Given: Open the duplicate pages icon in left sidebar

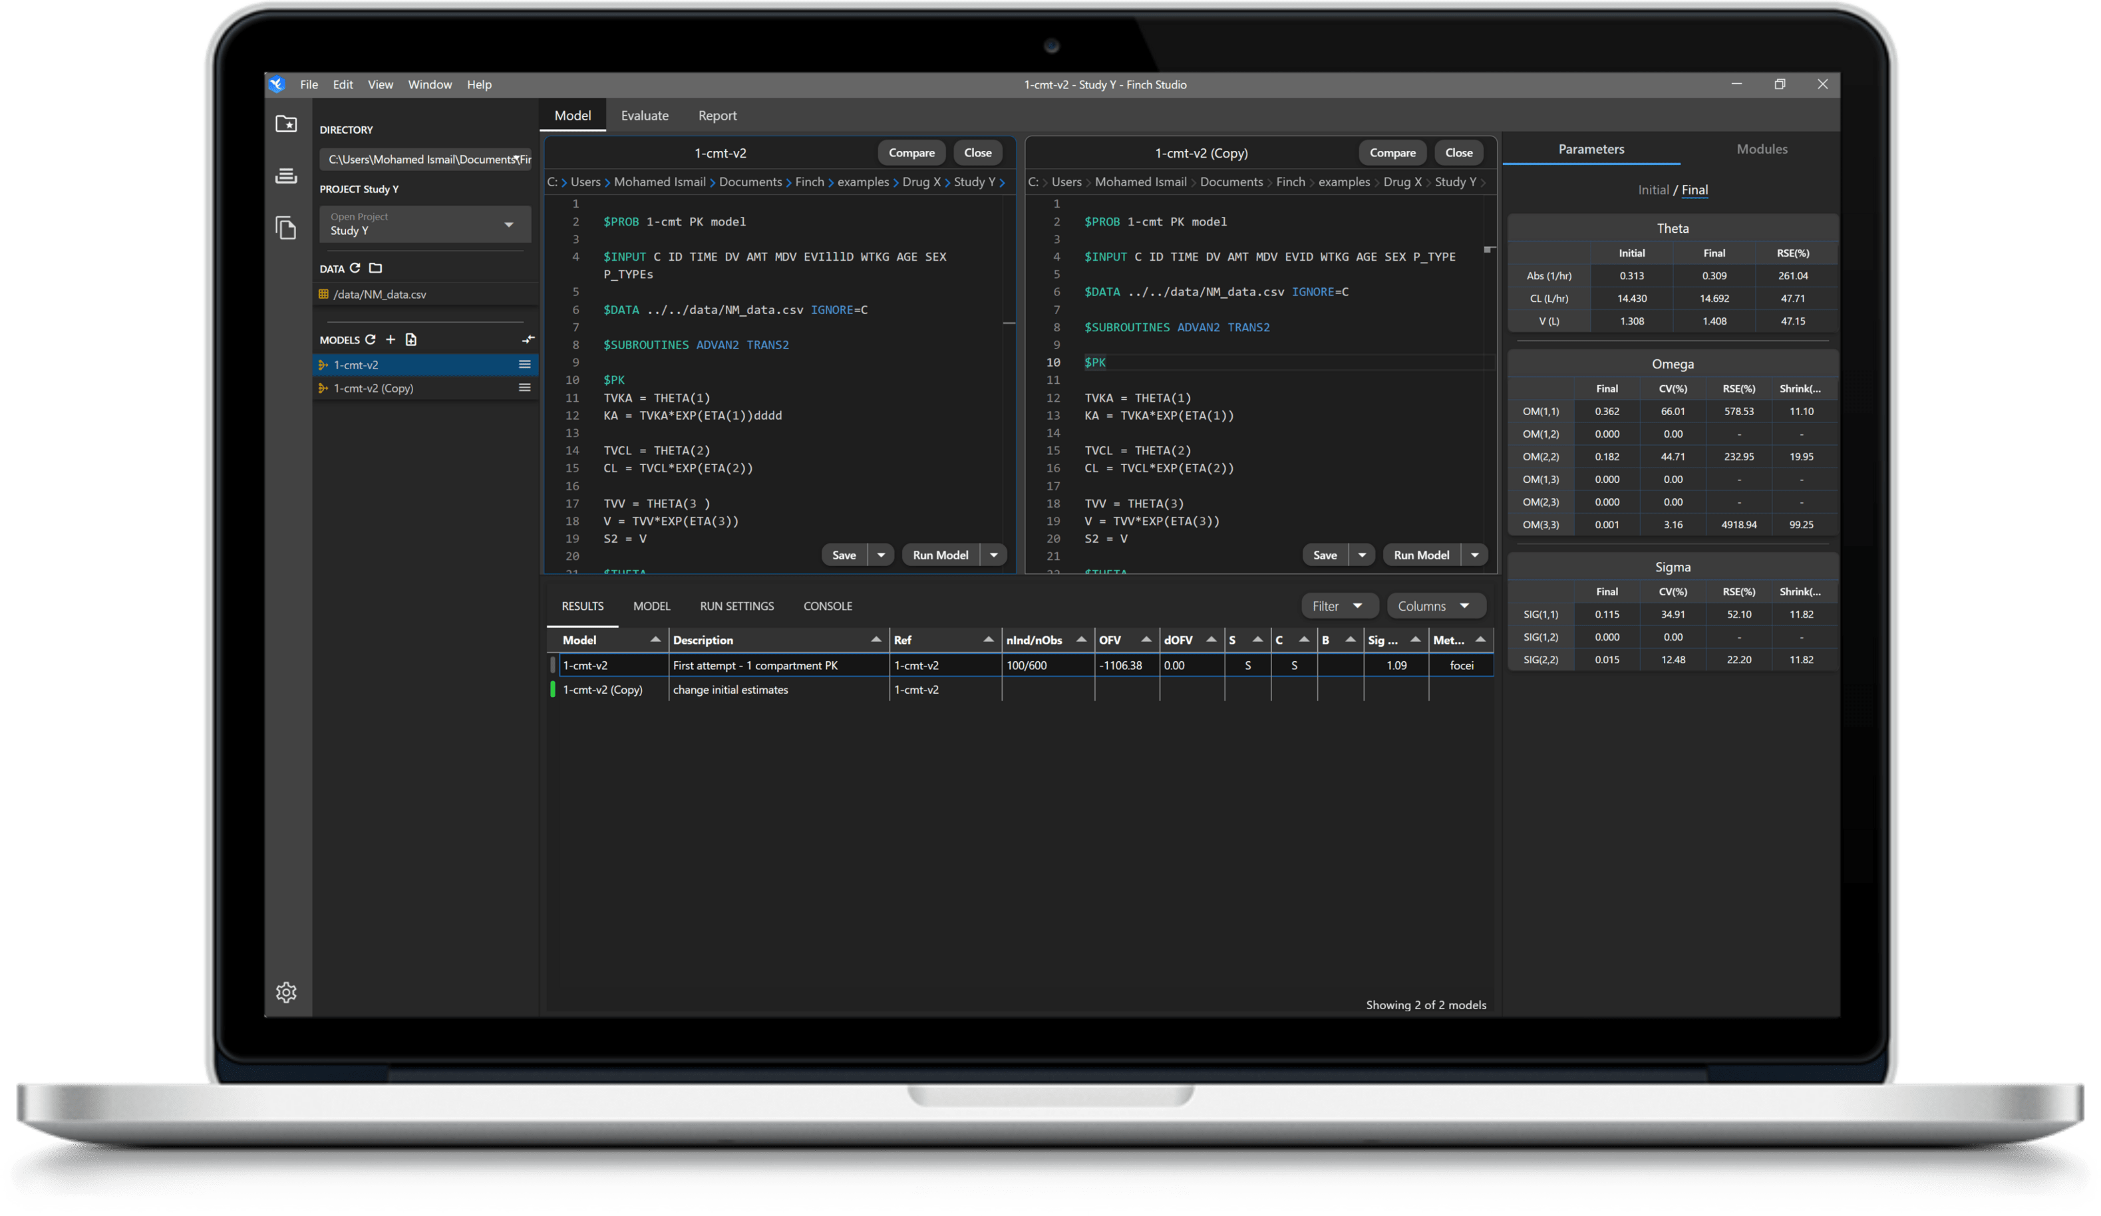Looking at the screenshot, I should click(286, 228).
